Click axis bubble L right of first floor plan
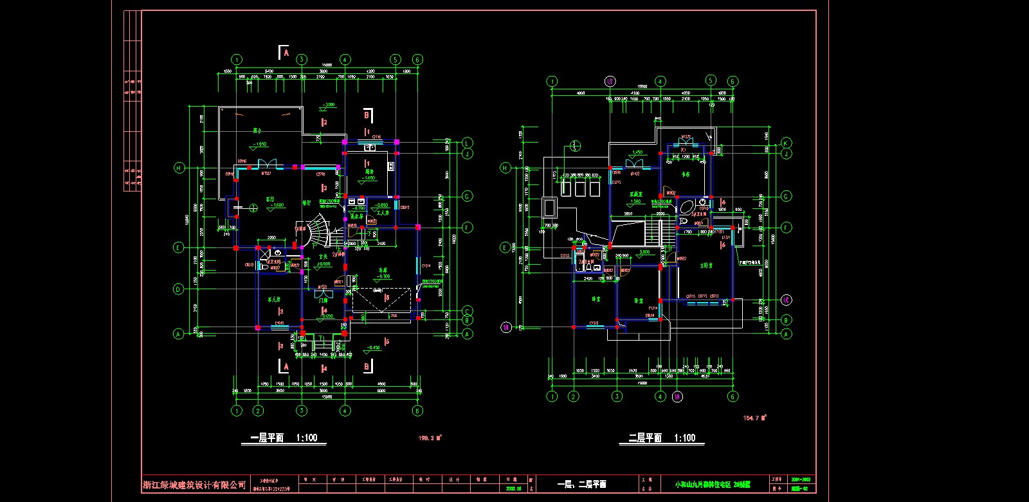The image size is (1029, 502). tap(468, 143)
